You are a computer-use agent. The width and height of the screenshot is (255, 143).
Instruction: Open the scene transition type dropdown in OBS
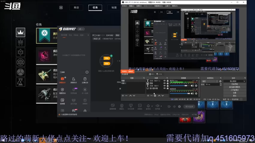coord(209,81)
